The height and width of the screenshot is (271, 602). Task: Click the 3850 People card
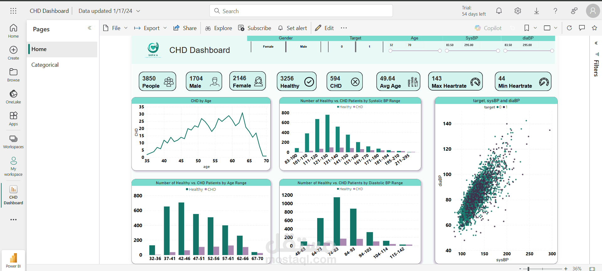157,81
